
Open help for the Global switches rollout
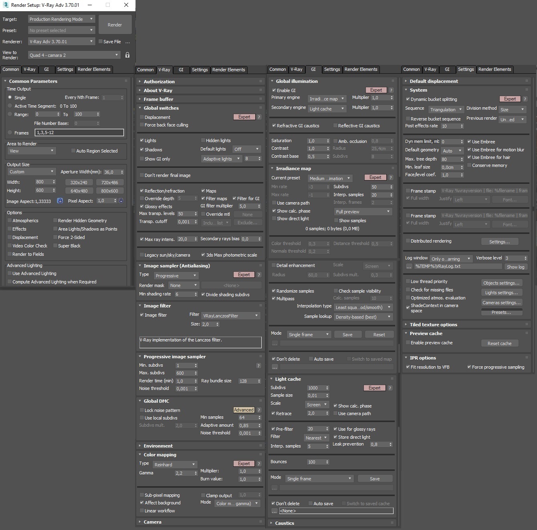click(x=259, y=117)
